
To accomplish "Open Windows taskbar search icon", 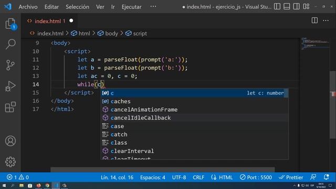I will 13,185.
